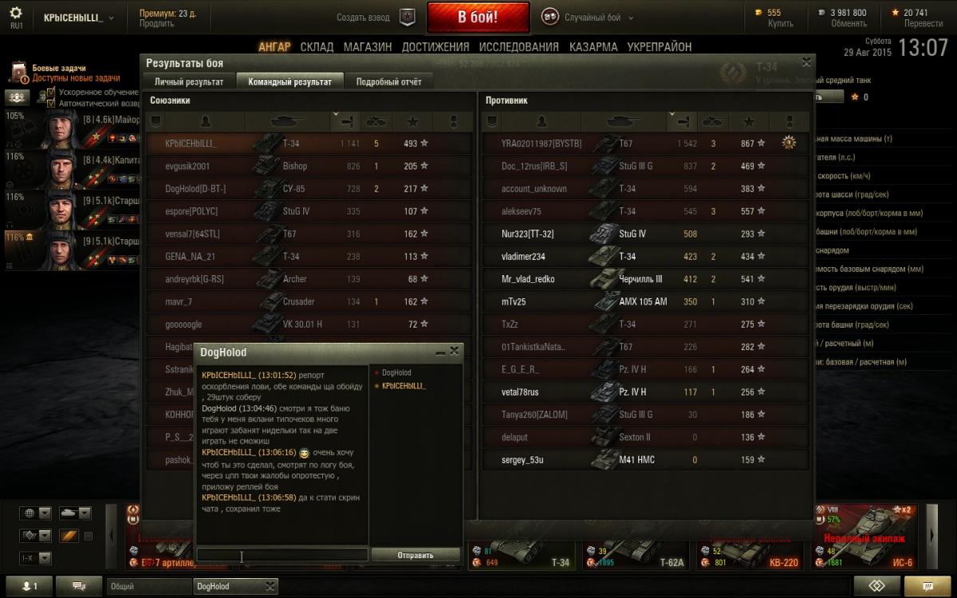Click the red В бой! button

click(x=478, y=17)
